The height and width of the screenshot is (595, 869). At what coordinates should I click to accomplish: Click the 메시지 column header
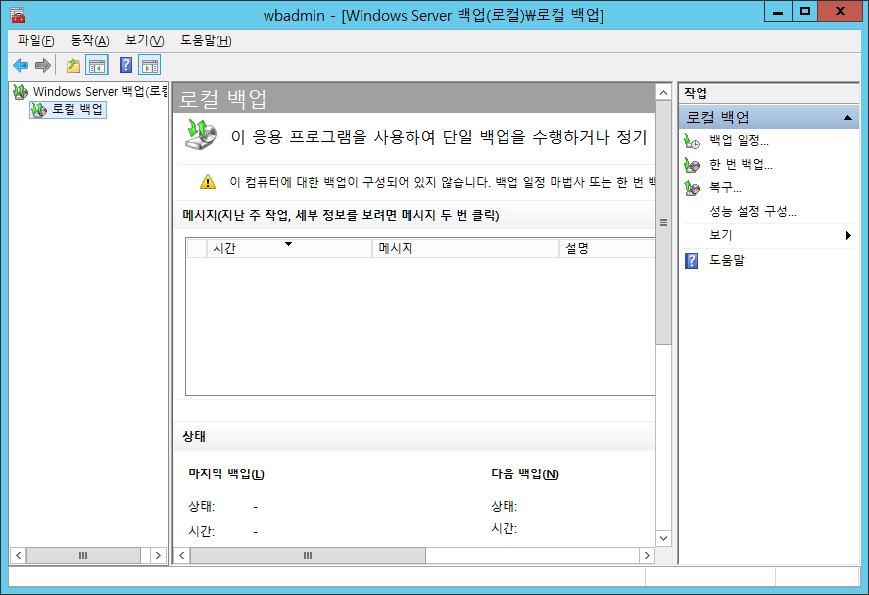[465, 248]
